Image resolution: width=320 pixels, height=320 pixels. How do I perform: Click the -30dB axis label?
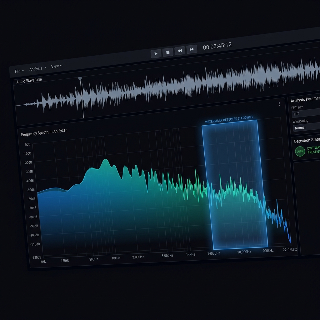tap(29, 172)
